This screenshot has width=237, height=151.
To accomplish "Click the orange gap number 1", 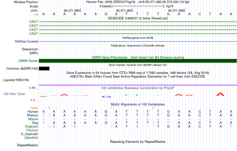I will 112,108.
